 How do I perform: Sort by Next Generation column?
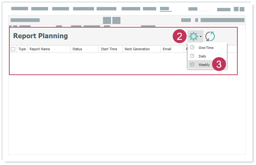tap(137, 49)
